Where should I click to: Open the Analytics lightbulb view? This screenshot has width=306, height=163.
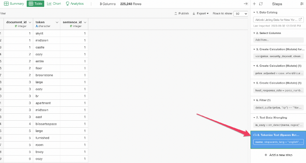[75, 3]
